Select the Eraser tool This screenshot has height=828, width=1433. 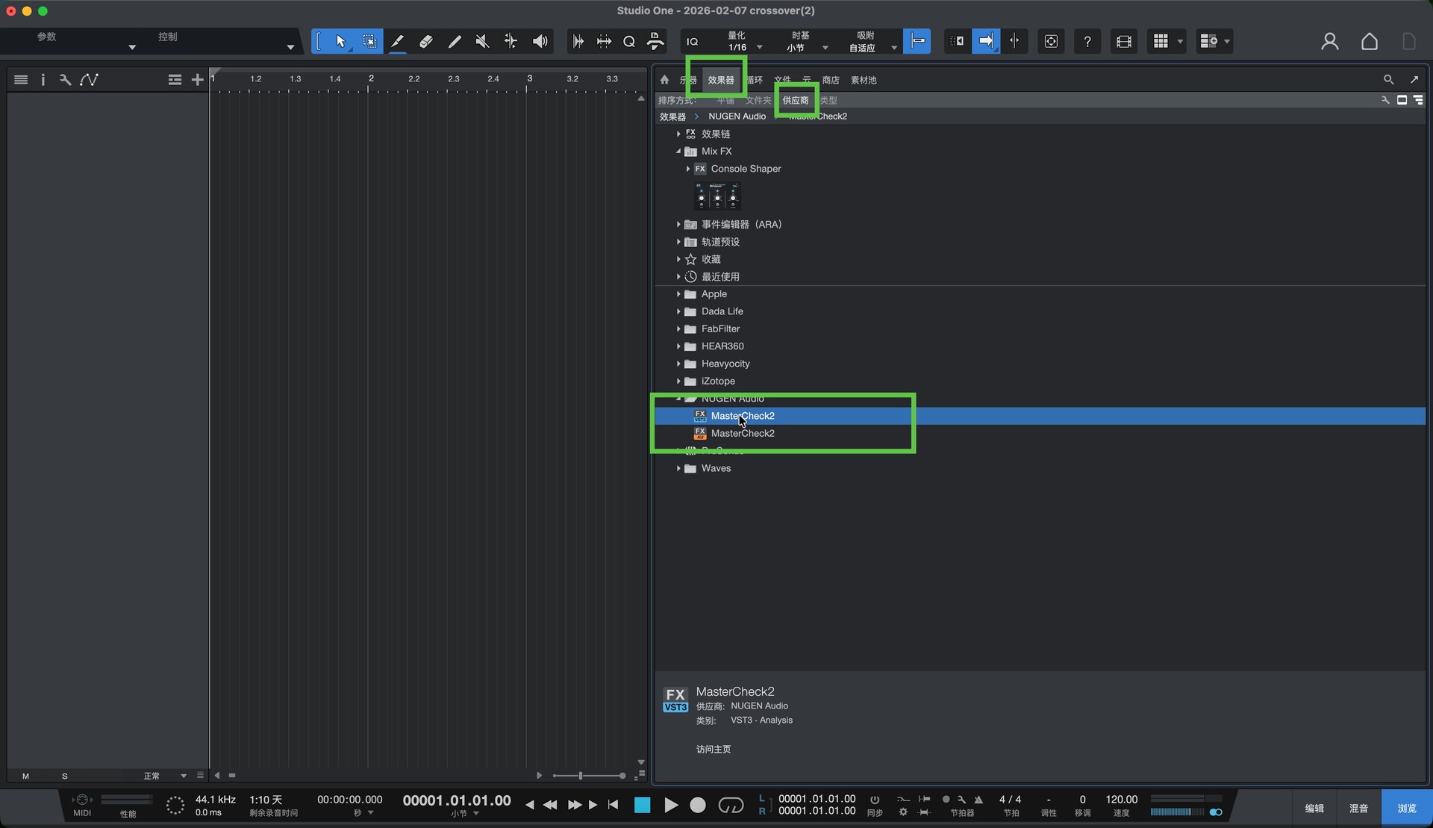tap(425, 42)
